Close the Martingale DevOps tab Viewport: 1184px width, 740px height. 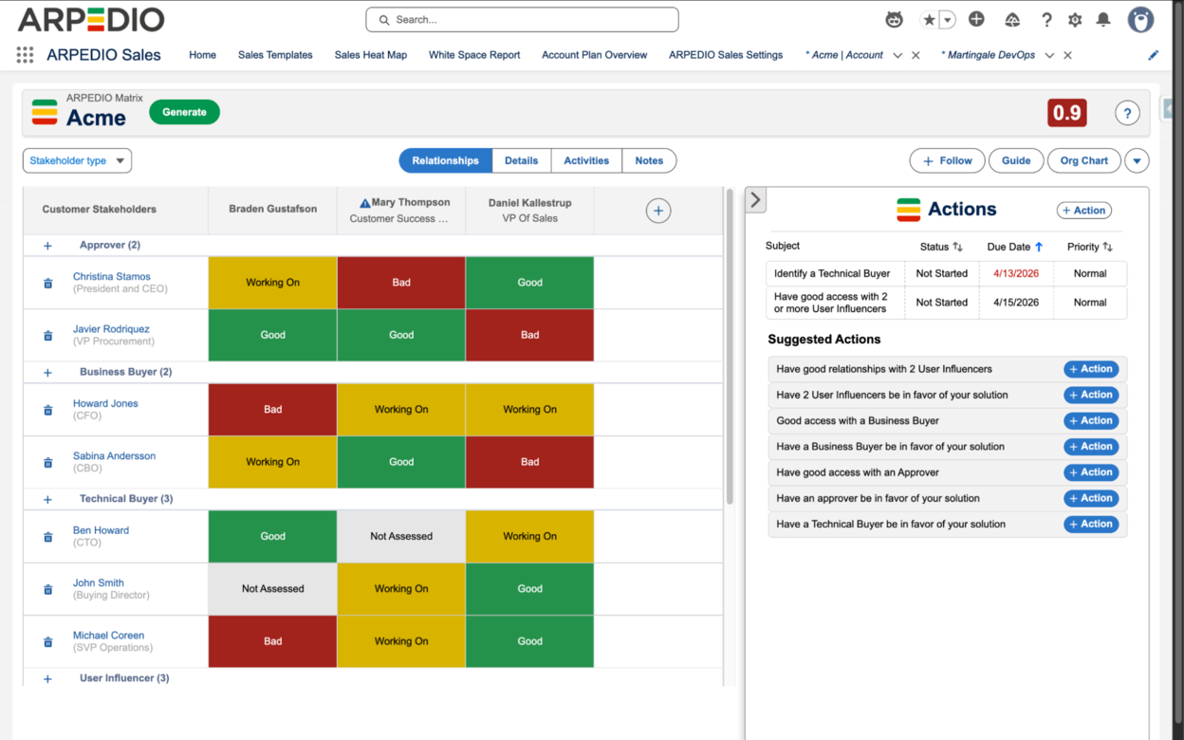pyautogui.click(x=1067, y=55)
